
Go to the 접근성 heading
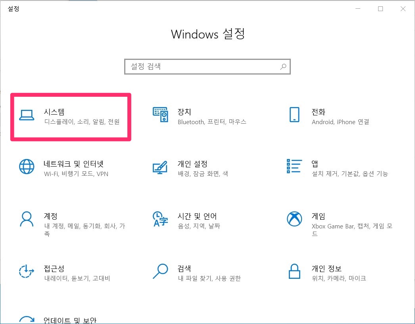point(54,268)
